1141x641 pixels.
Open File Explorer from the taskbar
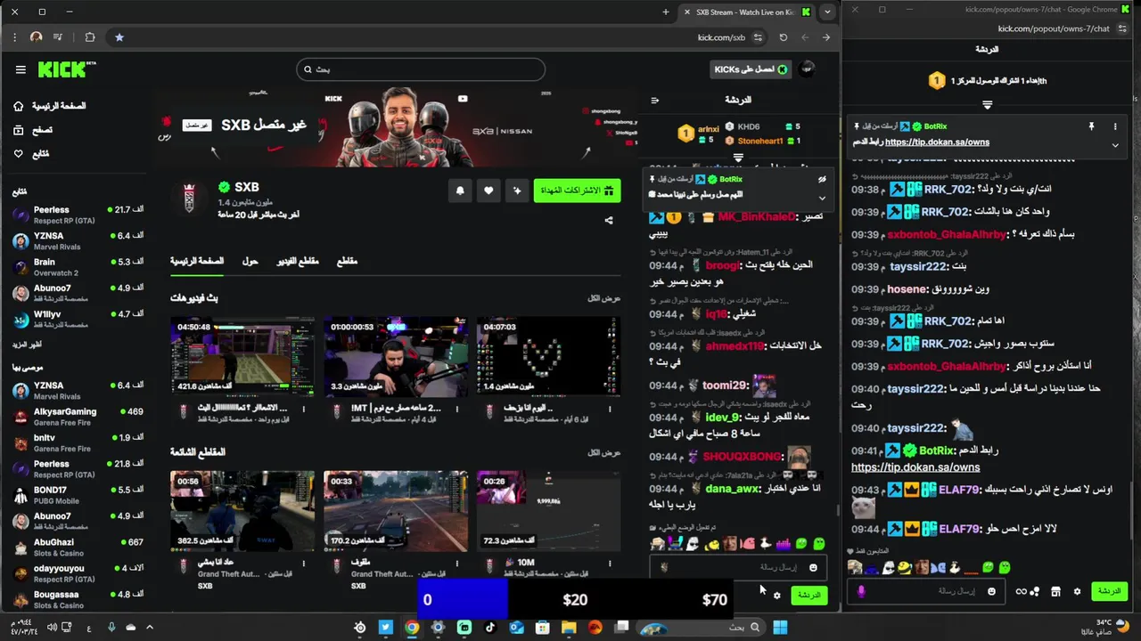tap(569, 628)
